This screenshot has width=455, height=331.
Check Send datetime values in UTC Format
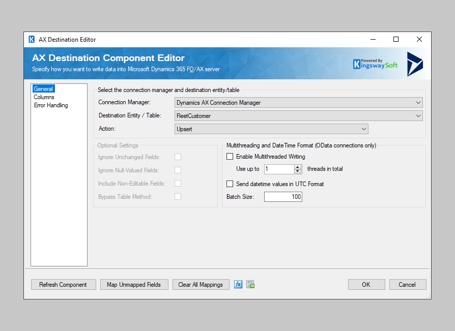coord(230,184)
